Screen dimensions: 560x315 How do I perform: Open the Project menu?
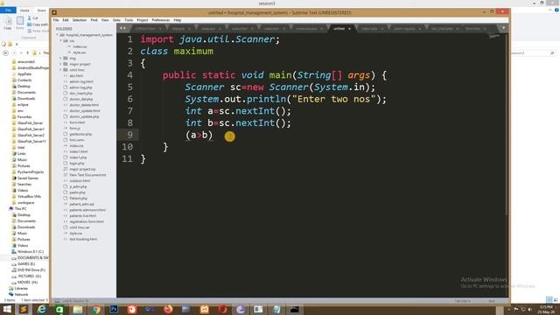pyautogui.click(x=142, y=20)
